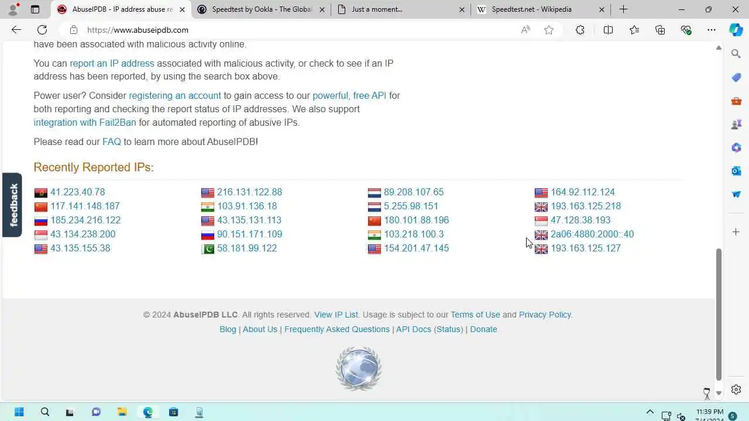The height and width of the screenshot is (421, 749).
Task: Close the Speedtest by Ookla tab
Action: (x=322, y=9)
